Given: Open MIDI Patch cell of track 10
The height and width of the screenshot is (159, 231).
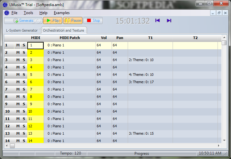Looking at the screenshot, I should (x=70, y=112).
